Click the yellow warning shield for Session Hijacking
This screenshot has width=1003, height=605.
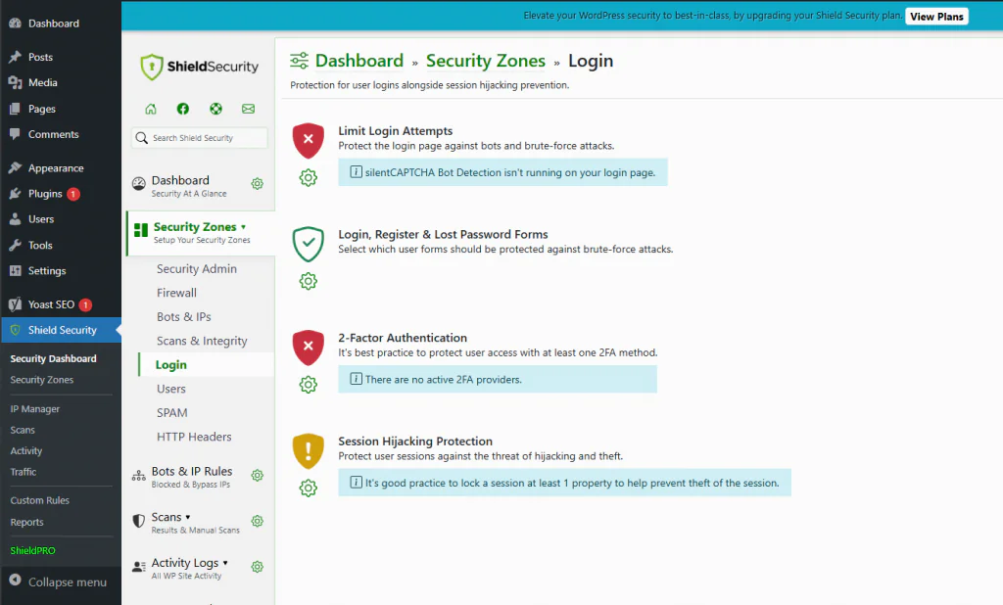(x=309, y=451)
